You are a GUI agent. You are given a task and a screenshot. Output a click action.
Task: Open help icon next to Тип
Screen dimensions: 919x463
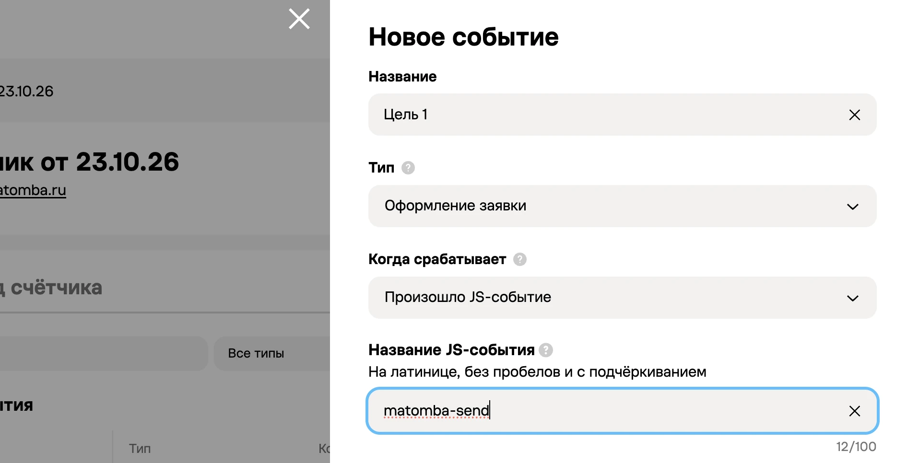[408, 168]
